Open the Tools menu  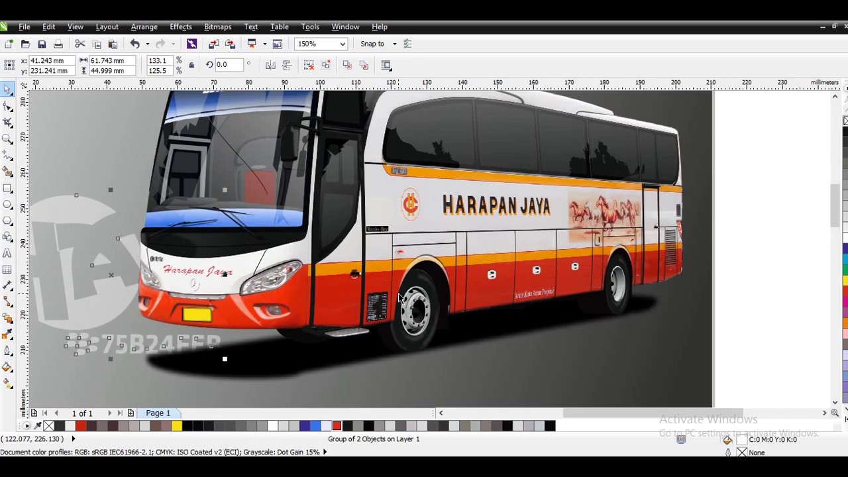[x=310, y=26]
